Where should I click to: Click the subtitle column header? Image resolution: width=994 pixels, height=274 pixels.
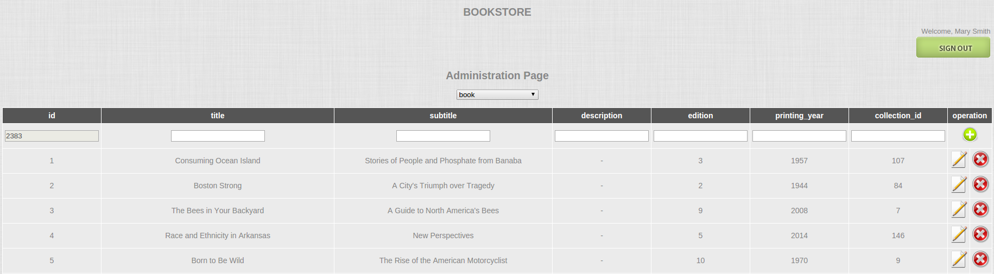point(443,116)
